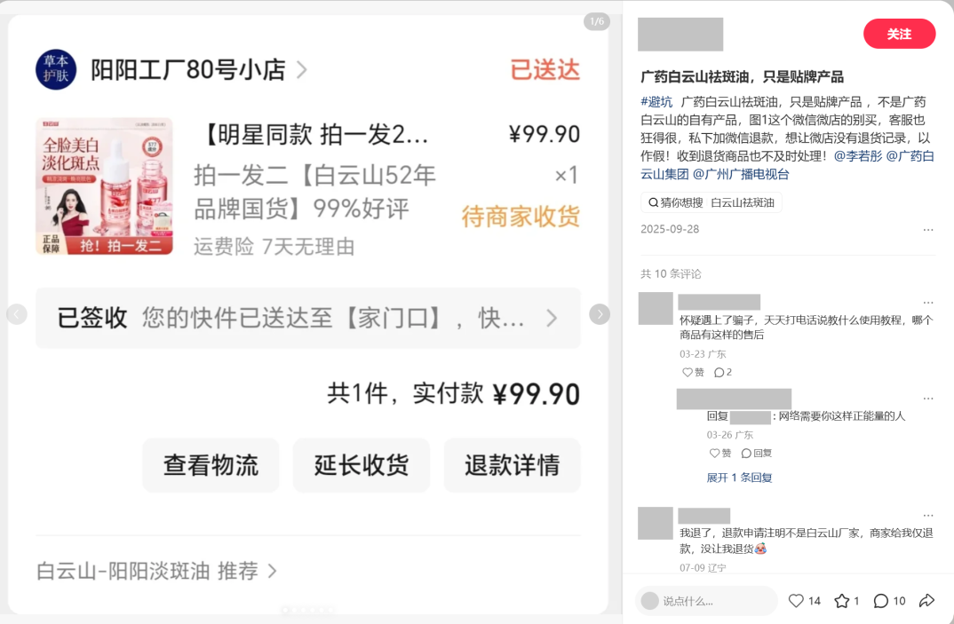Click the 关注 follow button

tap(899, 34)
